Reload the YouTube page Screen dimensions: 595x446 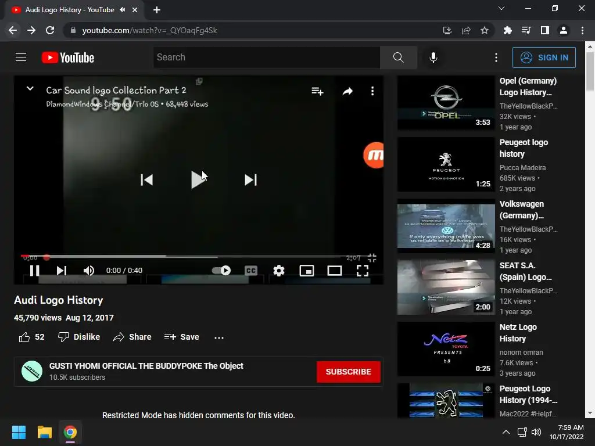click(x=50, y=30)
